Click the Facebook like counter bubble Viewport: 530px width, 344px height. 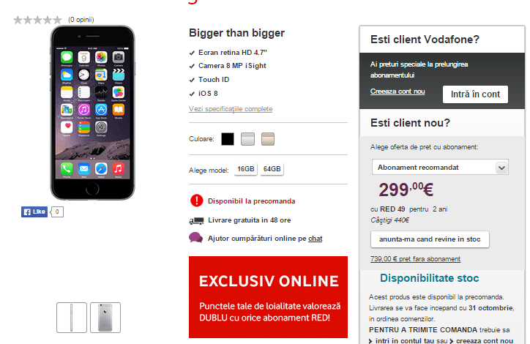(x=57, y=212)
